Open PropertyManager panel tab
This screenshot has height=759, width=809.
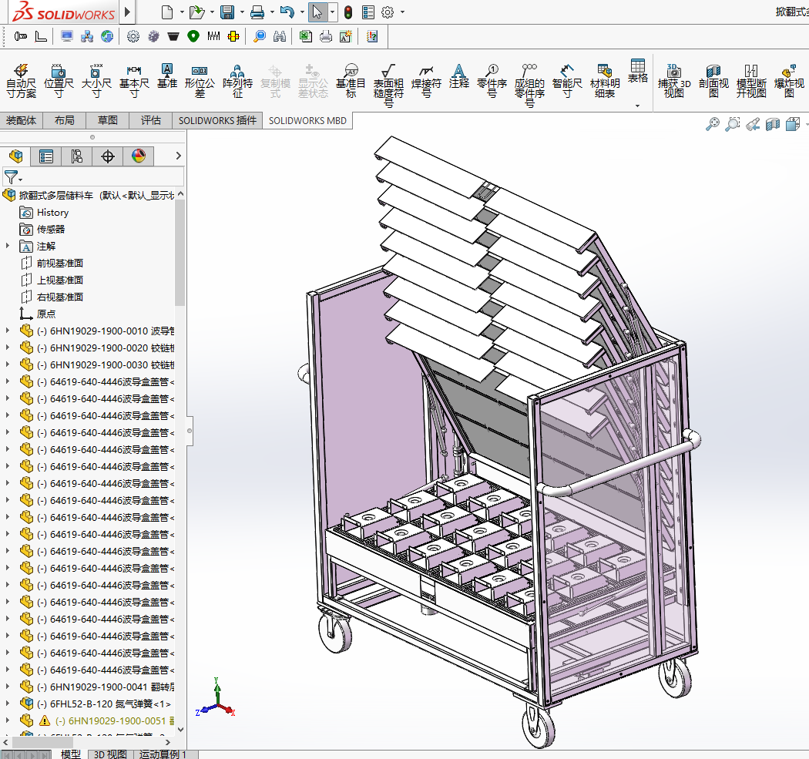click(x=46, y=156)
